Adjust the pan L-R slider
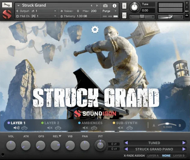 click(142, 17)
